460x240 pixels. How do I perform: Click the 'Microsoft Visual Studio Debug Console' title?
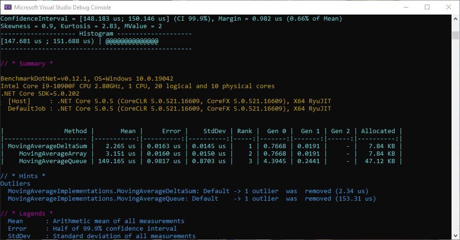[x=62, y=7]
